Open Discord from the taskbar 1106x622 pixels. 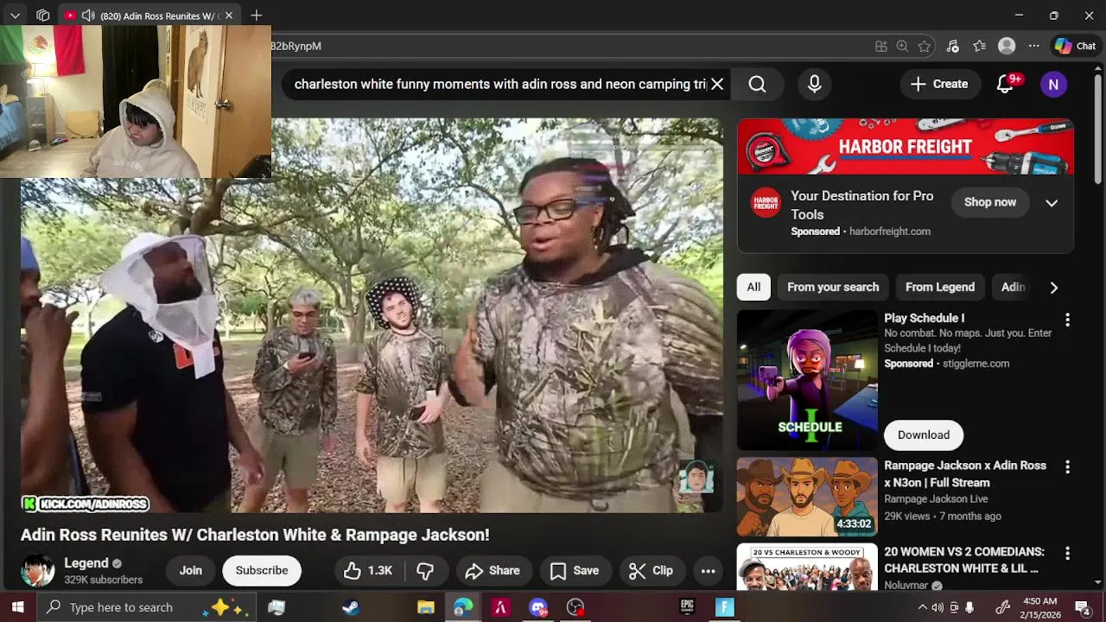538,607
